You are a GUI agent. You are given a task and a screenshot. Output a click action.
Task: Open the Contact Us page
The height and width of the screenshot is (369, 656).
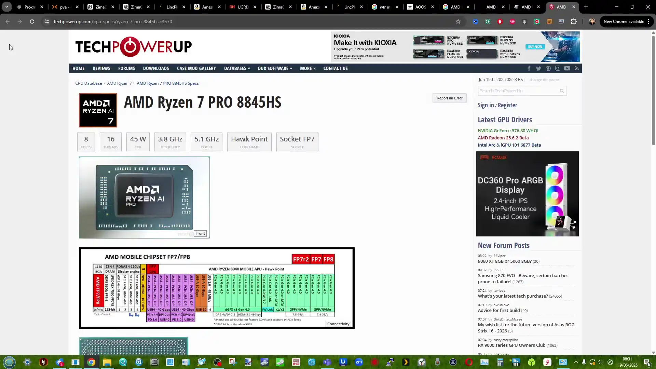coord(336,68)
